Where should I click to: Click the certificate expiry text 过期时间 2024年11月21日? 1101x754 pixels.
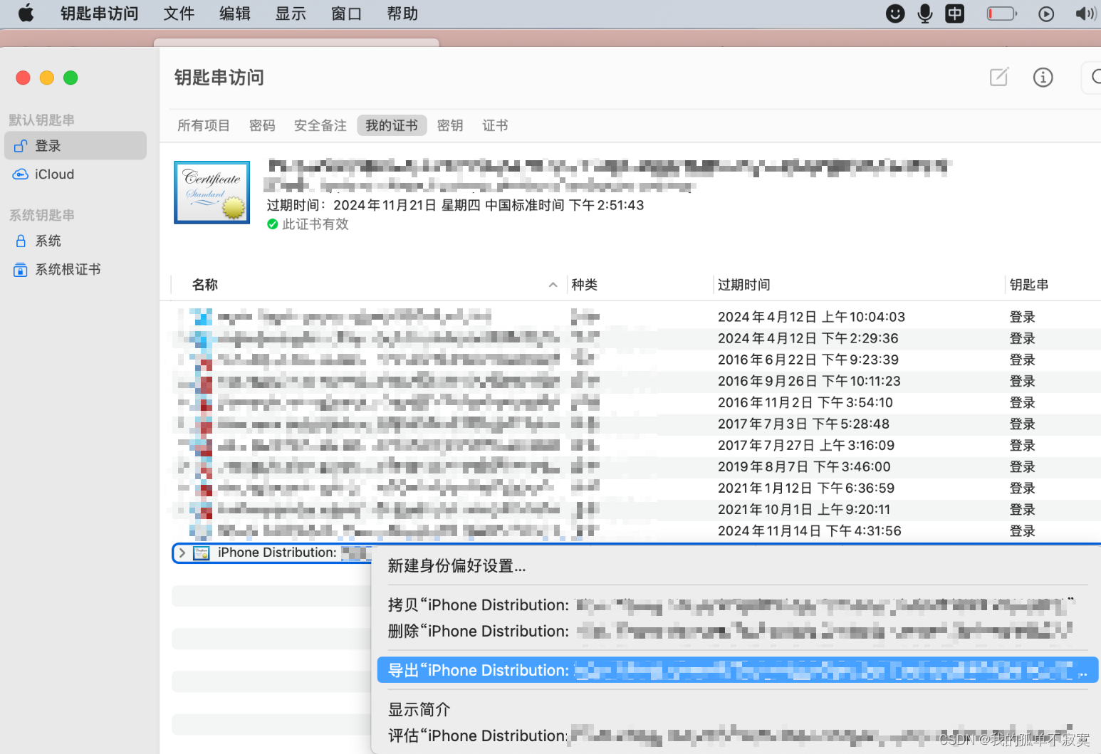[x=455, y=205]
